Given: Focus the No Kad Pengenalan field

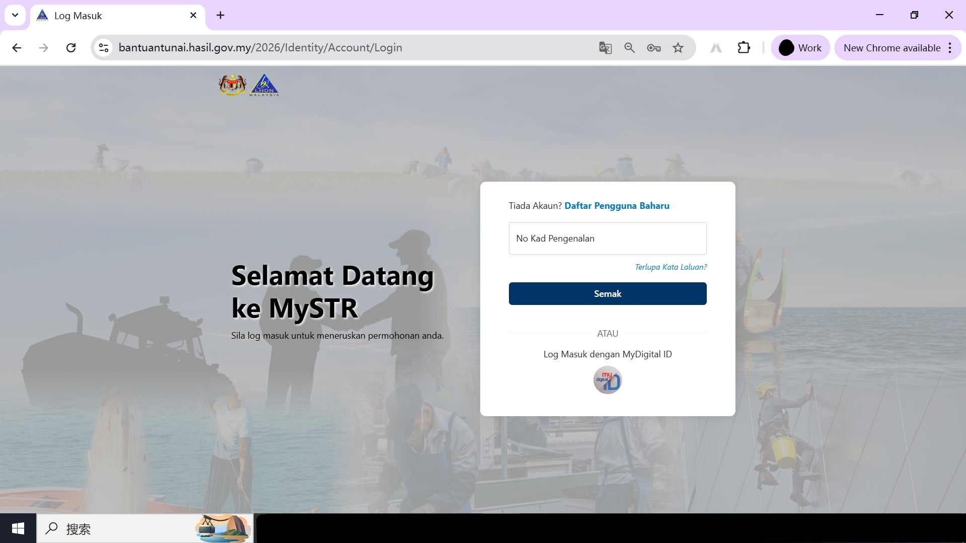Looking at the screenshot, I should pos(608,239).
